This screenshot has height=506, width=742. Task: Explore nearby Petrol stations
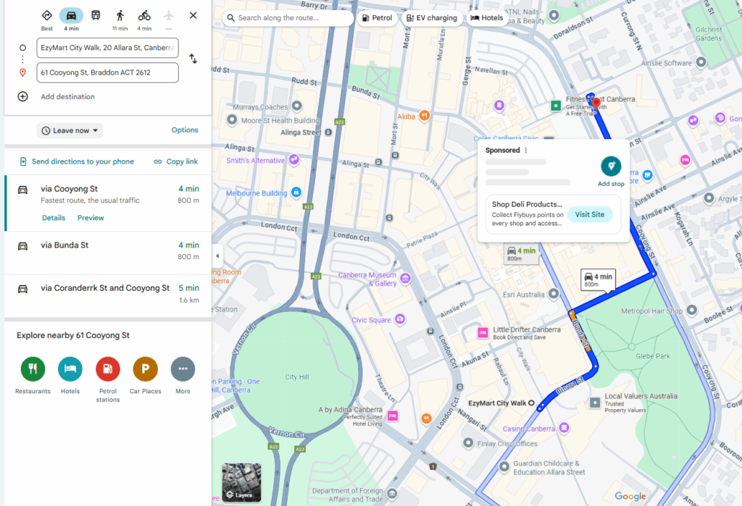(x=108, y=369)
